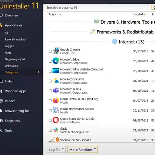Viewport: 155px width, 155px height.
Task: Click the Slack logo icon
Action: click(x=56, y=130)
